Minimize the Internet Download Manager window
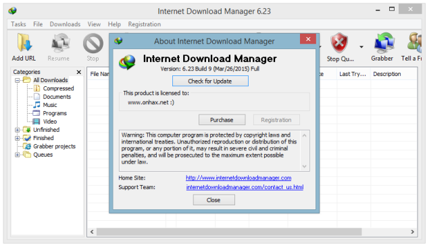Viewport: 427px width, 245px height. [378, 10]
